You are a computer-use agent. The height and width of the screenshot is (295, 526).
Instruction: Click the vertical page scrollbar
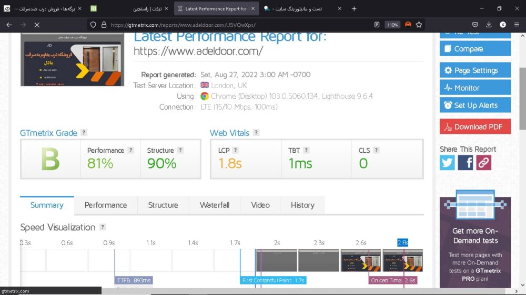point(523,99)
